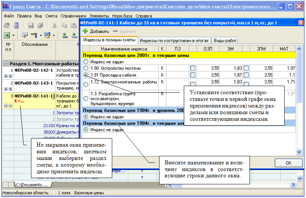The width and height of the screenshot is (306, 198).
Task: Collapse second minus box of row ФЕРм08-02-141-1
Action: (x=10, y=106)
